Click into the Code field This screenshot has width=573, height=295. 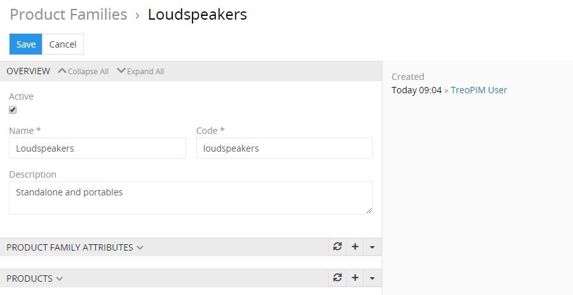coord(285,148)
